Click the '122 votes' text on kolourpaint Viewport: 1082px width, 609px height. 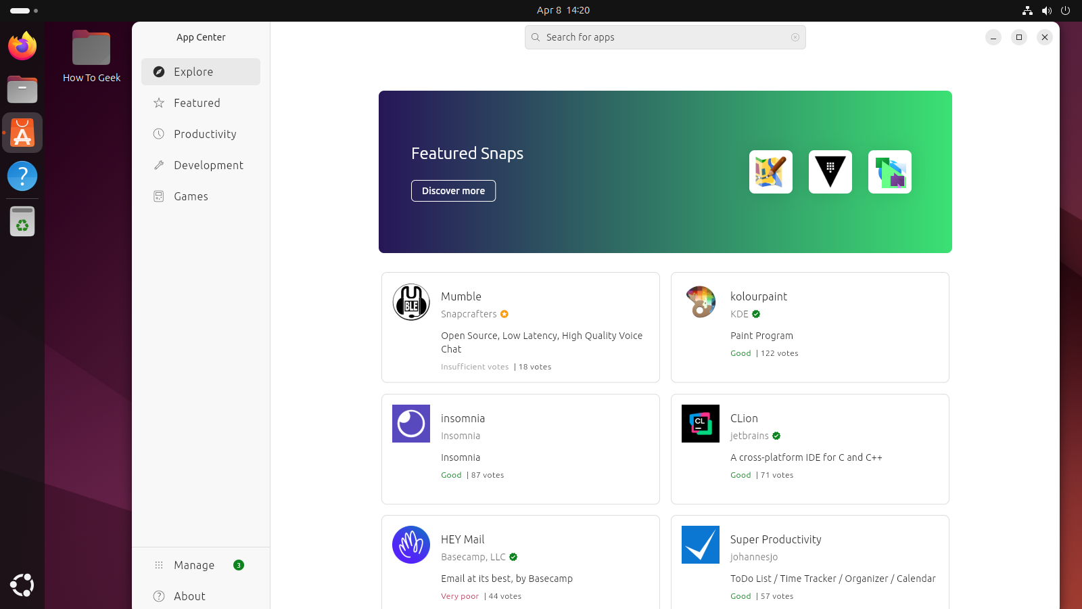click(x=780, y=353)
